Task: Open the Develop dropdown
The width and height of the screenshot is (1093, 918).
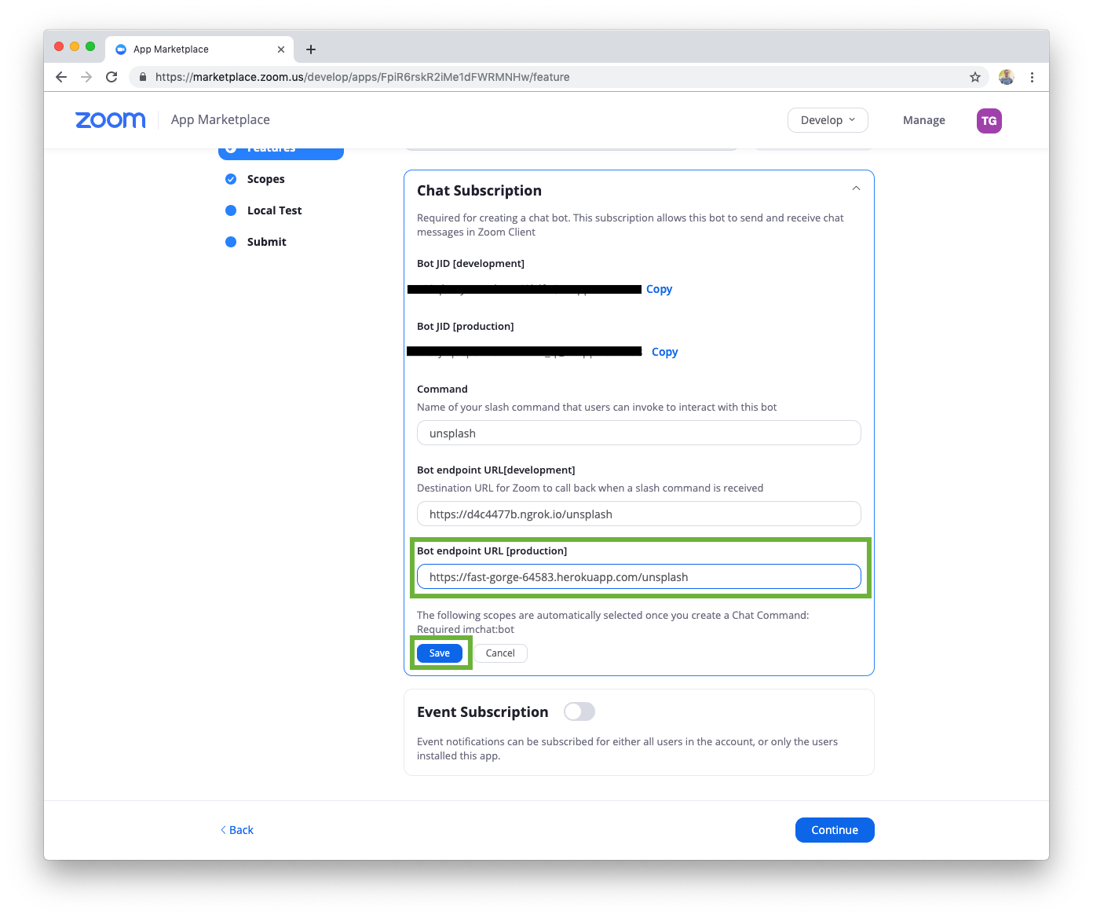Action: 828,120
